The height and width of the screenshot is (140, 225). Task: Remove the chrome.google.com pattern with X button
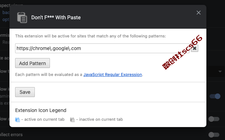tap(194, 48)
